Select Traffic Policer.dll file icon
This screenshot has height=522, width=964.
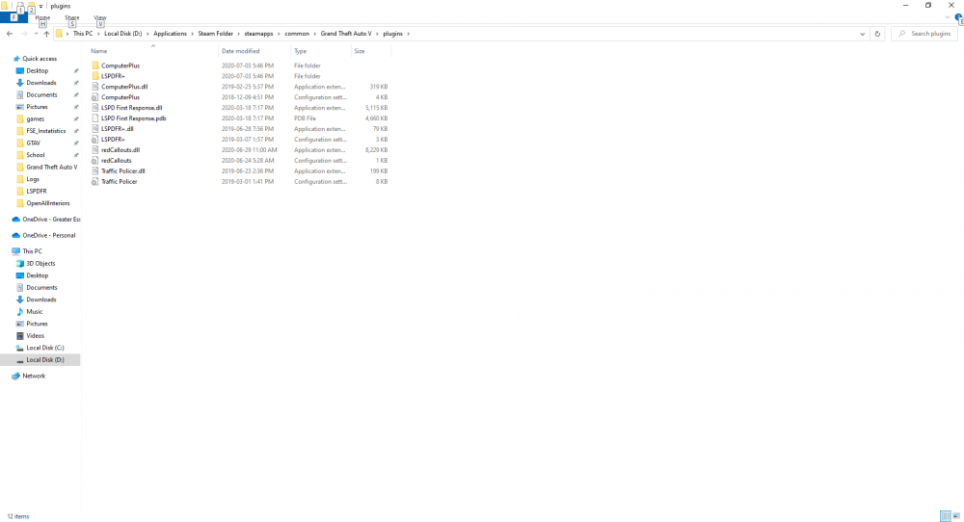point(95,170)
